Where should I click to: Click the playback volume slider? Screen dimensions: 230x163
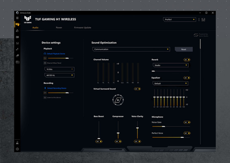[61, 58]
